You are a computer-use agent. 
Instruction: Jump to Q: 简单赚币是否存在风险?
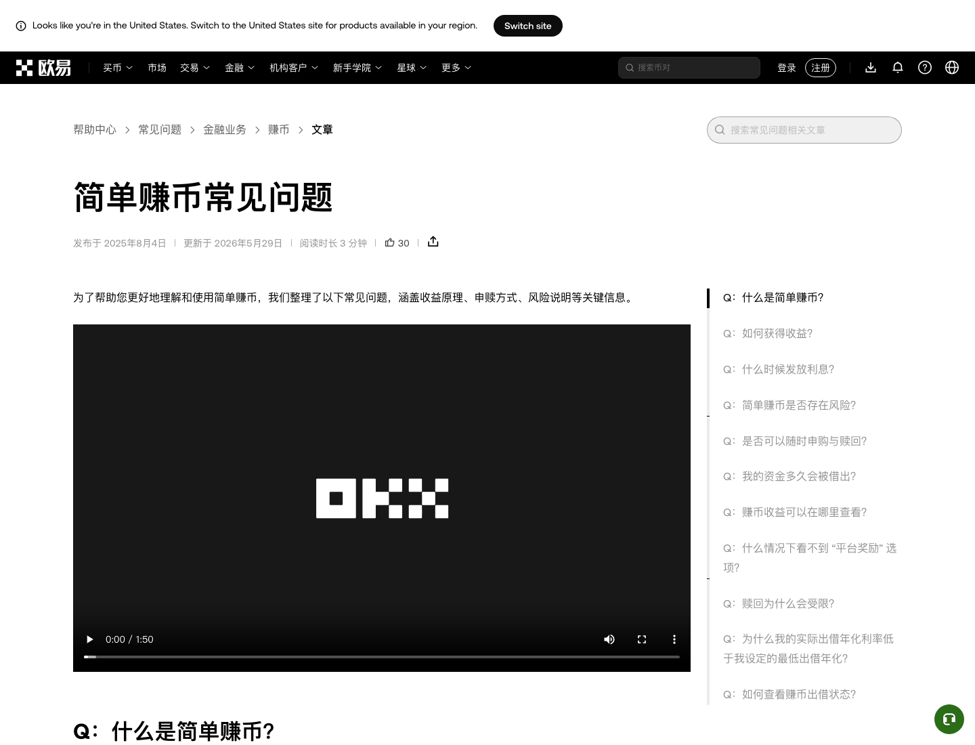coord(789,405)
